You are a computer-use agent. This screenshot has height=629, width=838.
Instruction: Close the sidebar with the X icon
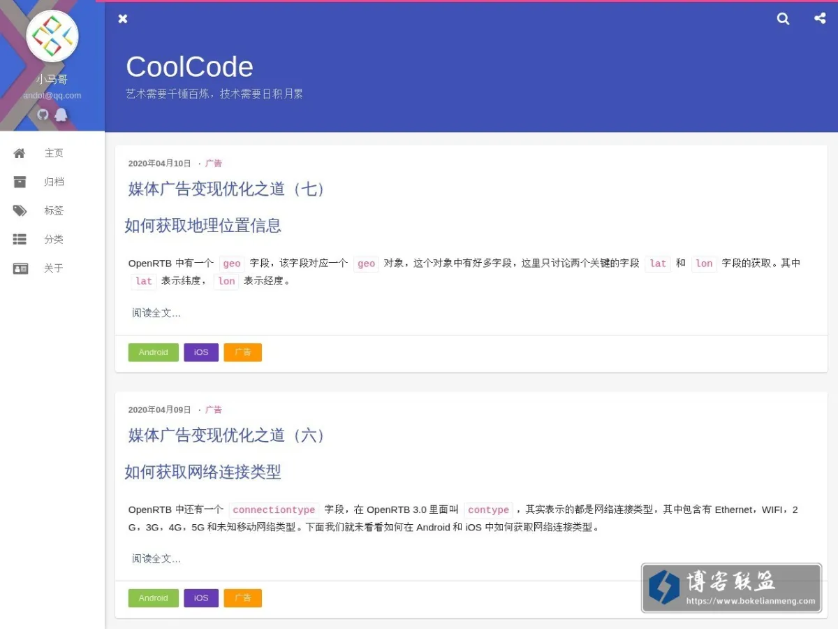pyautogui.click(x=123, y=19)
